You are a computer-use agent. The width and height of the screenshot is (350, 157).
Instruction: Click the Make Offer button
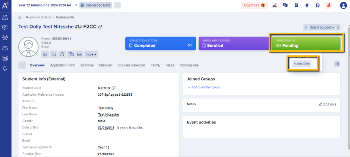(302, 64)
